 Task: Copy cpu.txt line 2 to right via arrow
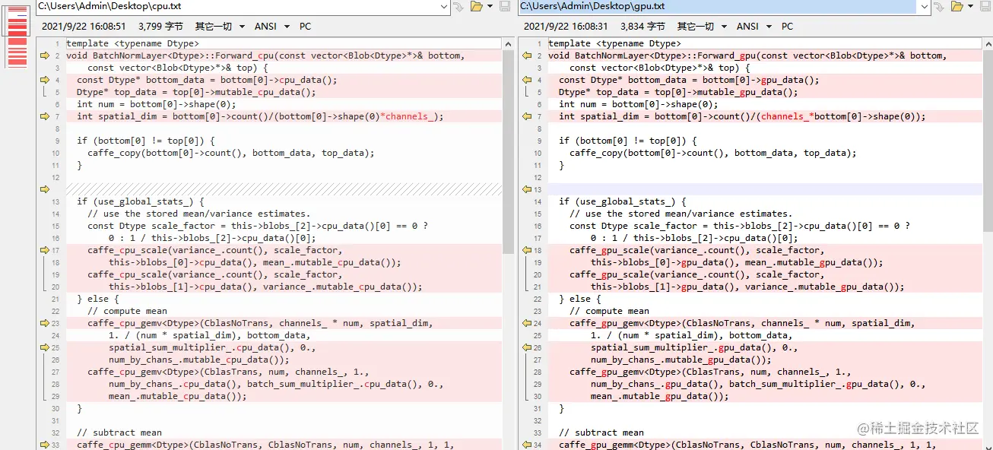(43, 55)
